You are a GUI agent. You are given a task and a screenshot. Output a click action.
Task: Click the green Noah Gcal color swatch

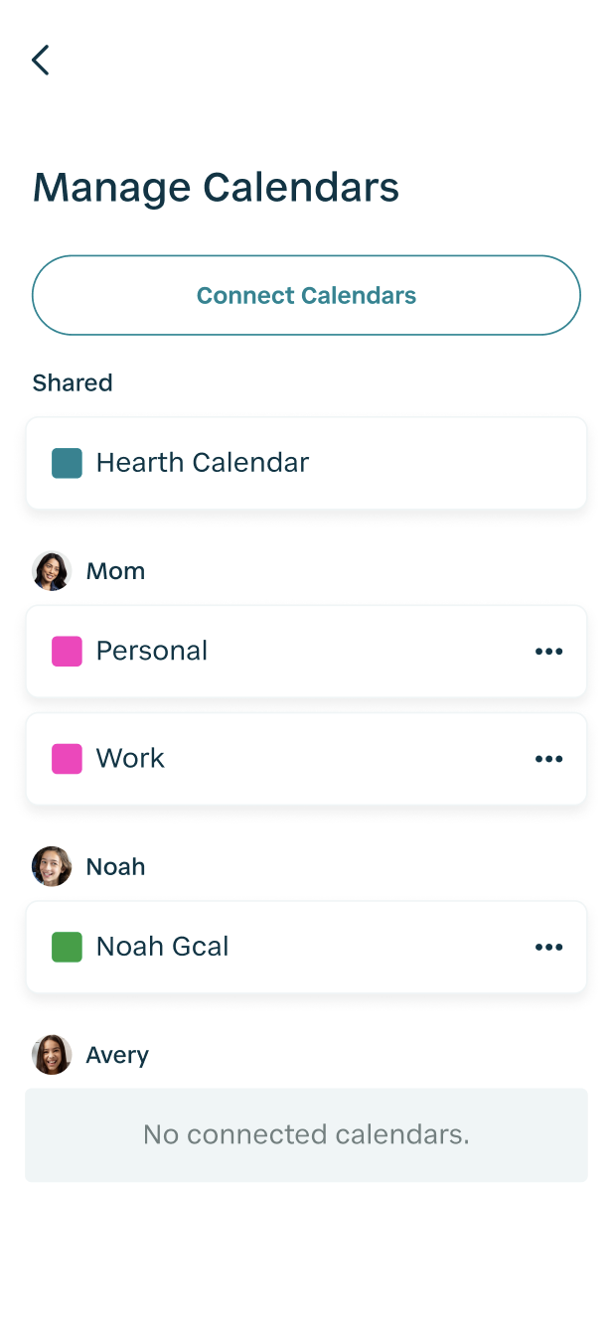click(67, 948)
